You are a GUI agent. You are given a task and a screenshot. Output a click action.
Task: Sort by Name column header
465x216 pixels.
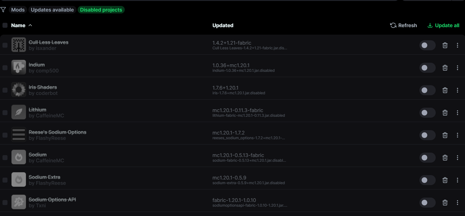coord(22,25)
